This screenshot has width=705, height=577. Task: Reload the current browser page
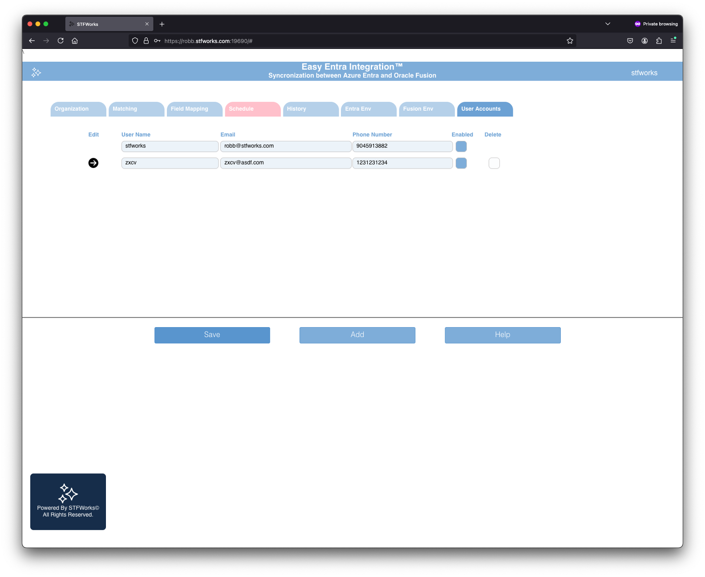pyautogui.click(x=61, y=41)
